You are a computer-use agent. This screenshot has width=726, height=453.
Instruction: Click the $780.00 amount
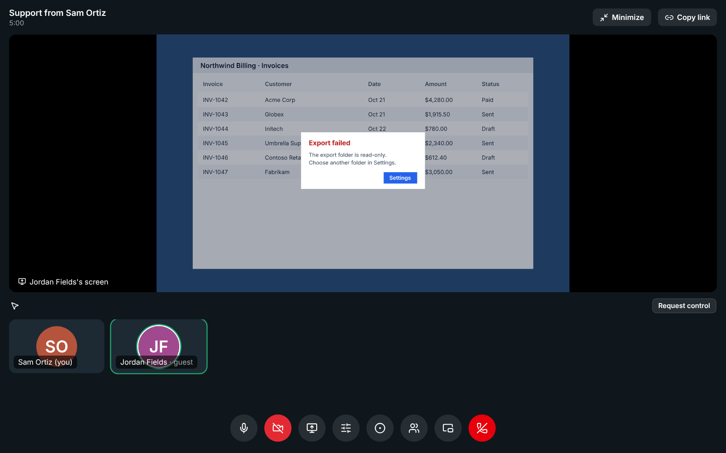click(436, 129)
